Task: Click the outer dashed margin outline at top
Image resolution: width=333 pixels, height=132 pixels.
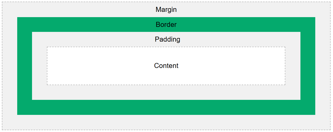Action: tap(166, 2)
